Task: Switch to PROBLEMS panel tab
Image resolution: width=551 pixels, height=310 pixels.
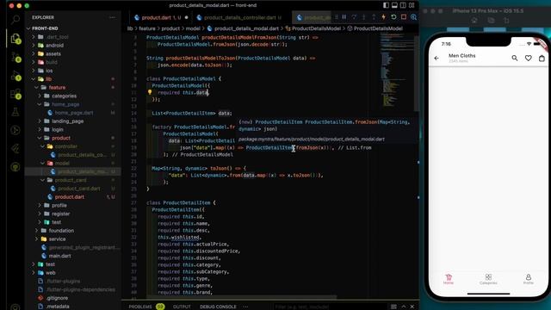Action: [140, 307]
